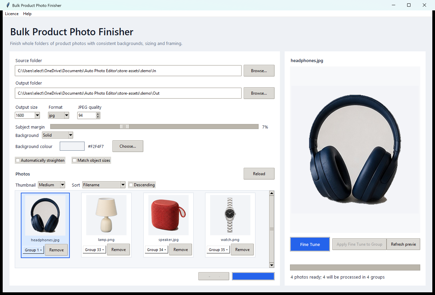Select the speaker.jpg thumbnail
Image resolution: width=435 pixels, height=295 pixels.
168,215
